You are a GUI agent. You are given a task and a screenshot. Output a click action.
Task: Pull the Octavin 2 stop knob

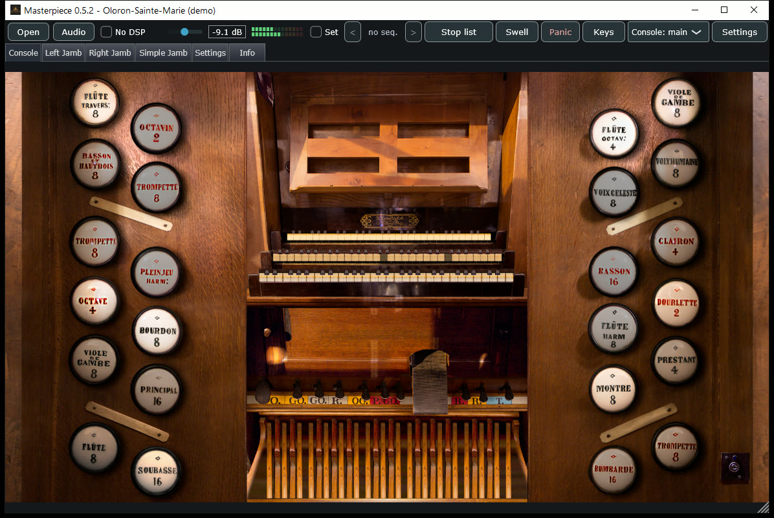[156, 129]
